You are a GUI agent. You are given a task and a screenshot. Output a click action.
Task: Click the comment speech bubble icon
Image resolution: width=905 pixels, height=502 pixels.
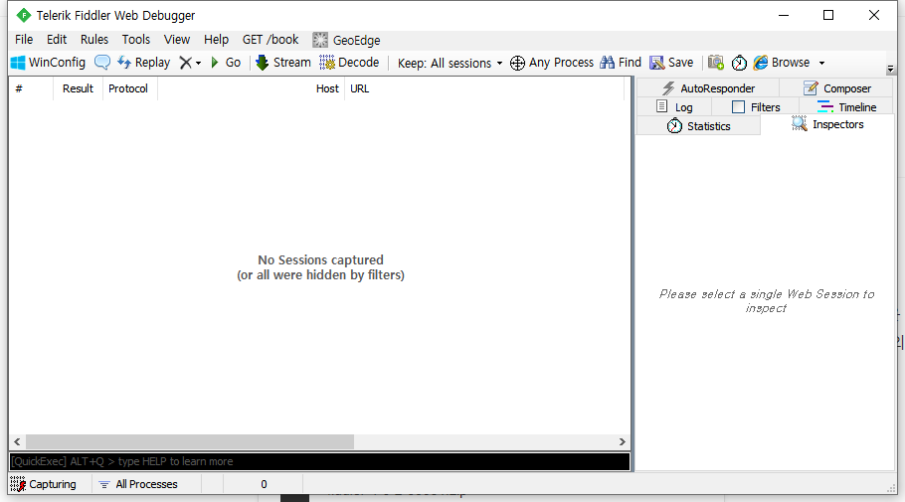click(102, 63)
